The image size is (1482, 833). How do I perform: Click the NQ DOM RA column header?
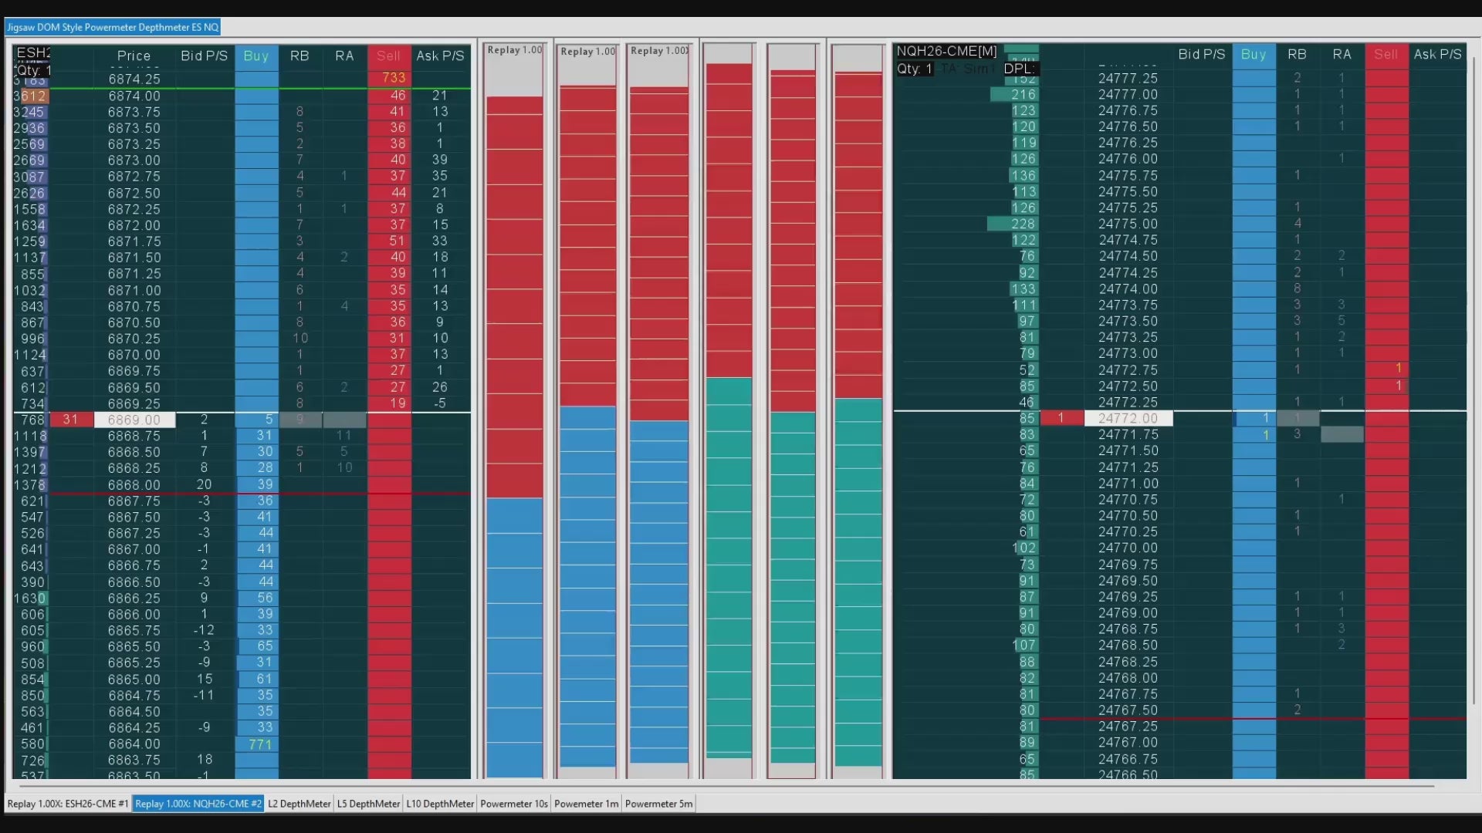(x=1342, y=54)
